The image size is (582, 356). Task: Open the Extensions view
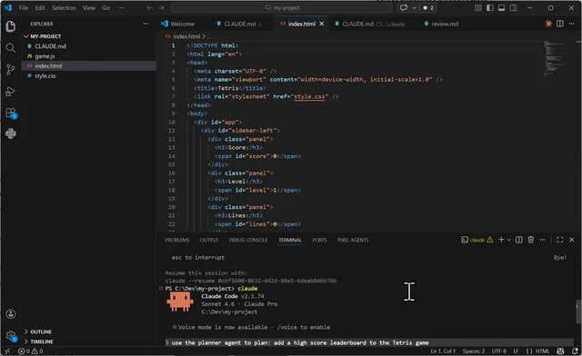pyautogui.click(x=11, y=113)
